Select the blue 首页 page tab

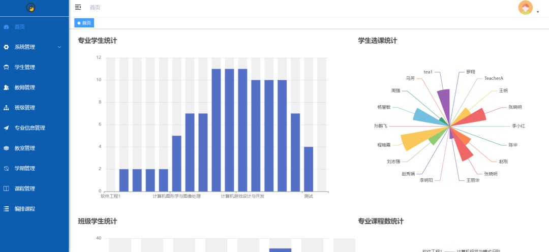click(x=84, y=23)
